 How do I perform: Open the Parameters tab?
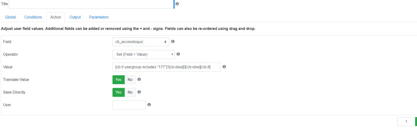[x=99, y=17]
